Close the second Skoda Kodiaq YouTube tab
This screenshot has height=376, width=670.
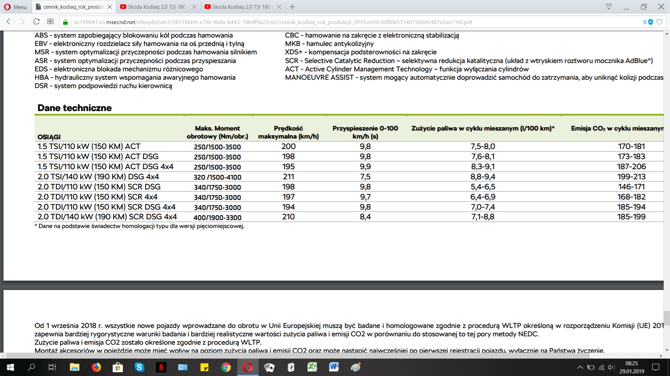pyautogui.click(x=279, y=7)
